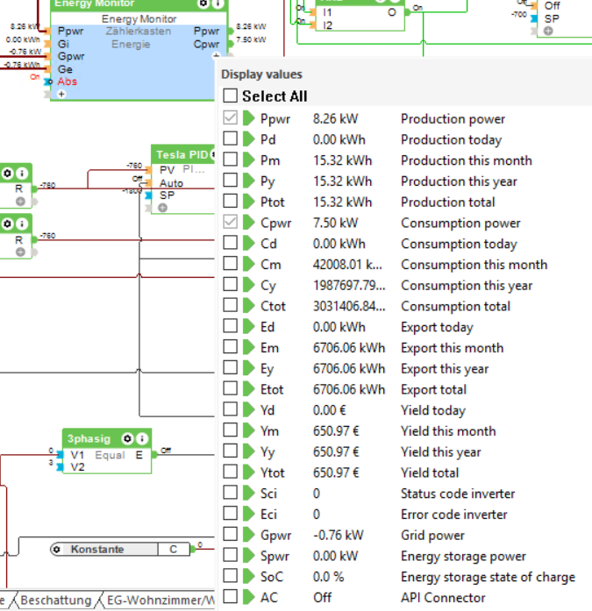The width and height of the screenshot is (592, 611).
Task: Click the V2 input of 3phasig block
Action: (77, 467)
